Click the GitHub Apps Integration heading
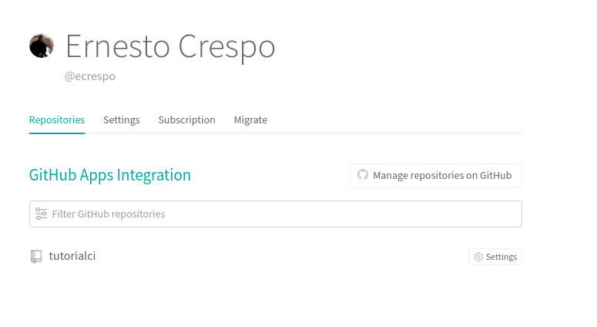Image resolution: width=597 pixels, height=327 pixels. click(110, 175)
